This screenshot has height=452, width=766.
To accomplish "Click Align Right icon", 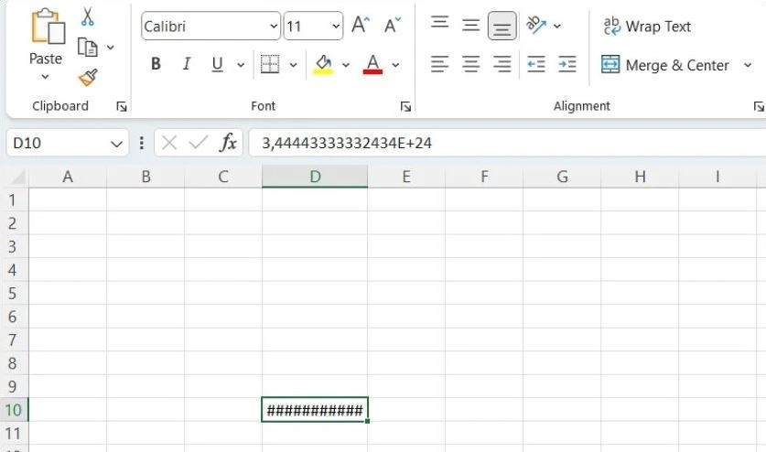I will tap(502, 64).
